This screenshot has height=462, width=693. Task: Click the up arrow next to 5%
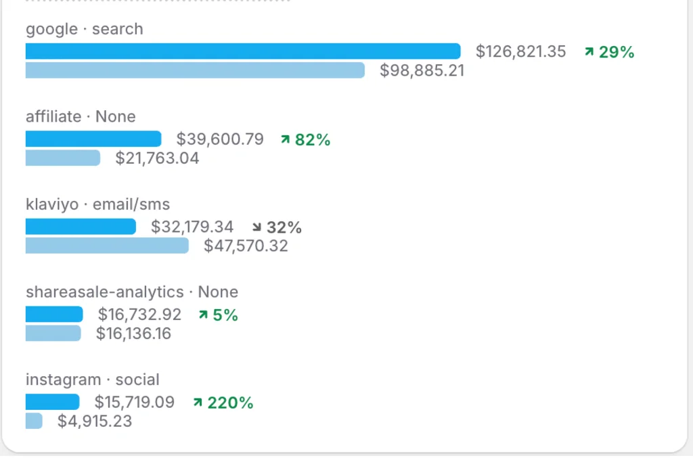[202, 315]
